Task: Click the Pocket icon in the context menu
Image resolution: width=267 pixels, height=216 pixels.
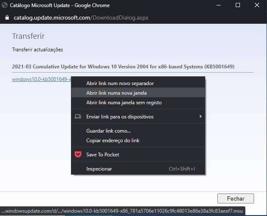Action: [78, 154]
